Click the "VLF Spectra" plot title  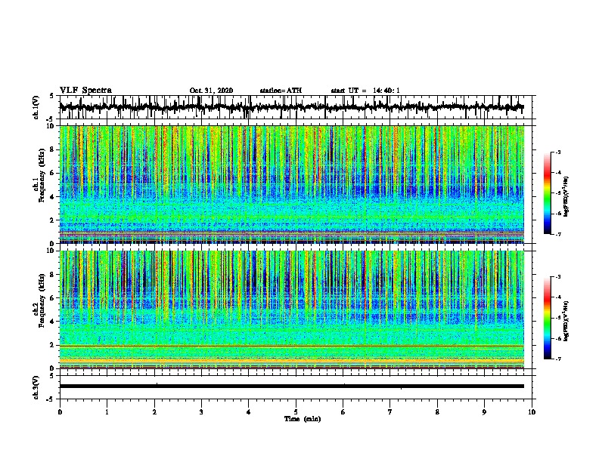click(85, 91)
